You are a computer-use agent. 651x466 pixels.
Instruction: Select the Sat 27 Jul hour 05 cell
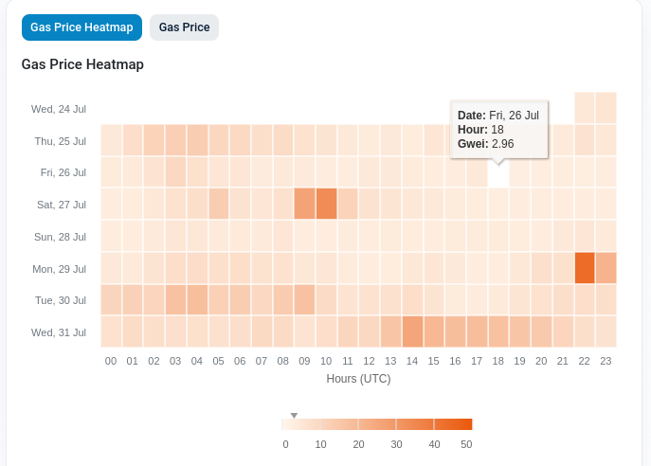pyautogui.click(x=219, y=204)
